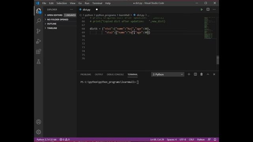
Task: Open the Edit menu
Action: tap(51, 3)
